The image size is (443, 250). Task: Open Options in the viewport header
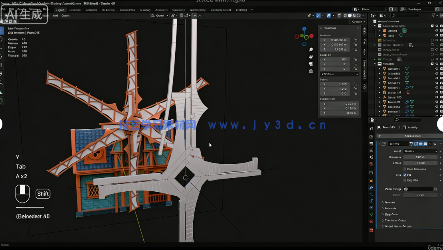pyautogui.click(x=357, y=22)
